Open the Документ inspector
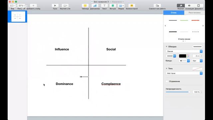Screen dimensions: 213x120 click(x=198, y=6)
